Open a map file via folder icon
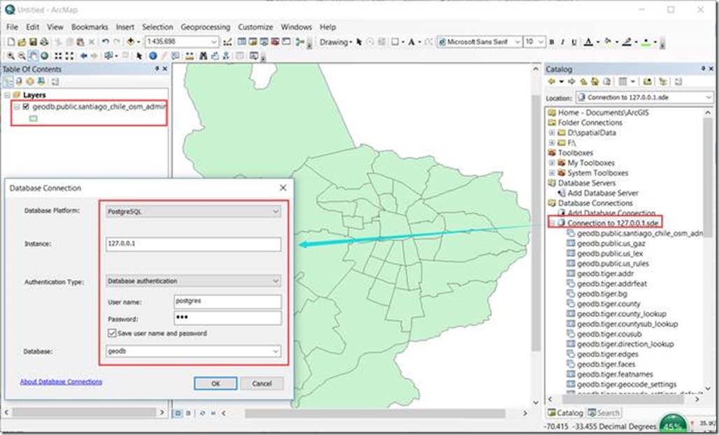The height and width of the screenshot is (435, 719). pos(22,42)
